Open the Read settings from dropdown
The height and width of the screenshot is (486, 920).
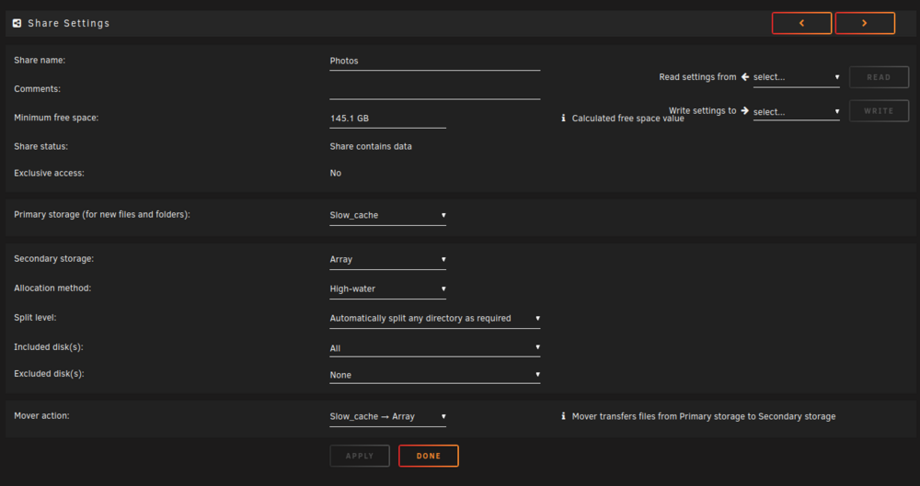(796, 77)
